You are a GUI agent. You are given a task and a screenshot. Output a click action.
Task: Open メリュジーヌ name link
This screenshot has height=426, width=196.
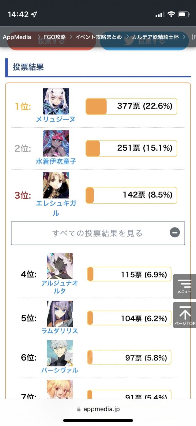point(55,119)
